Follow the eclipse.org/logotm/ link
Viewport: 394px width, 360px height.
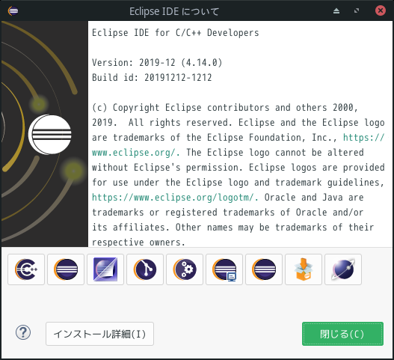[x=175, y=198]
